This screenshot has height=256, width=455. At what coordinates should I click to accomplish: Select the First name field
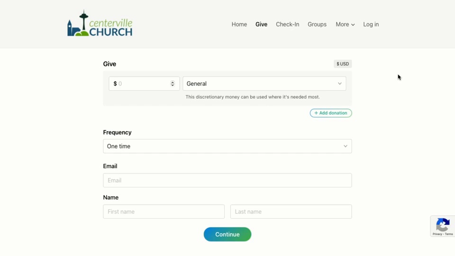click(164, 211)
